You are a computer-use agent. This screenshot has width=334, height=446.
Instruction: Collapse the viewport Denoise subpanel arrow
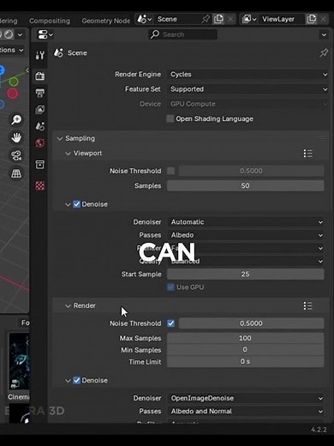(68, 204)
